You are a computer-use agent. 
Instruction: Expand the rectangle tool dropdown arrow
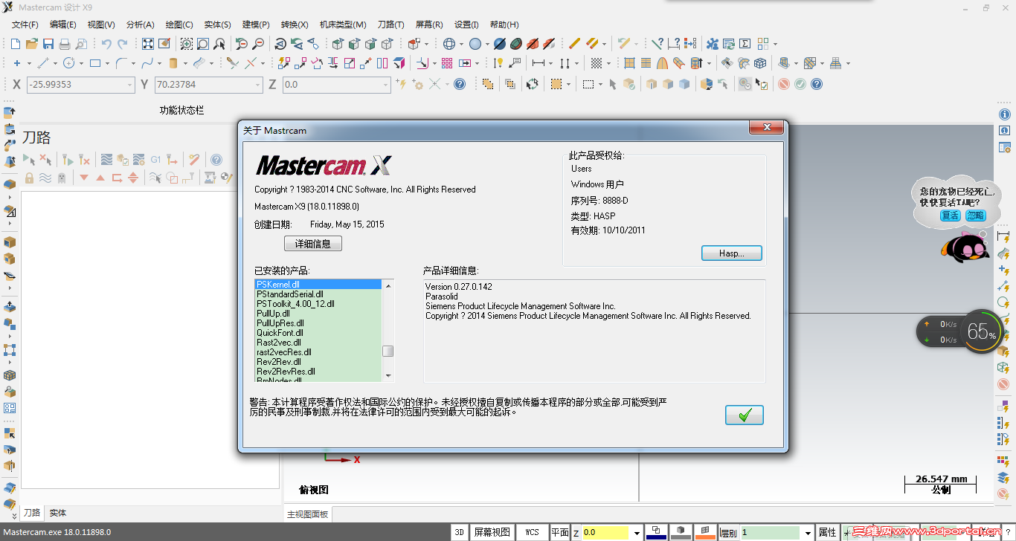pyautogui.click(x=107, y=63)
